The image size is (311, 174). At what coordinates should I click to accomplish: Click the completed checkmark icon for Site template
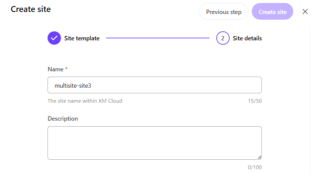coord(54,38)
